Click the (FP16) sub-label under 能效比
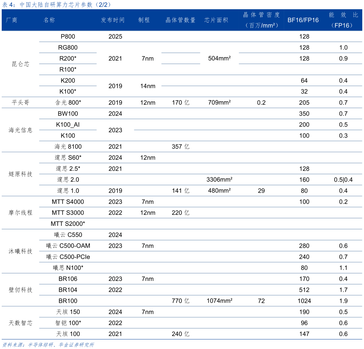 tap(344, 26)
